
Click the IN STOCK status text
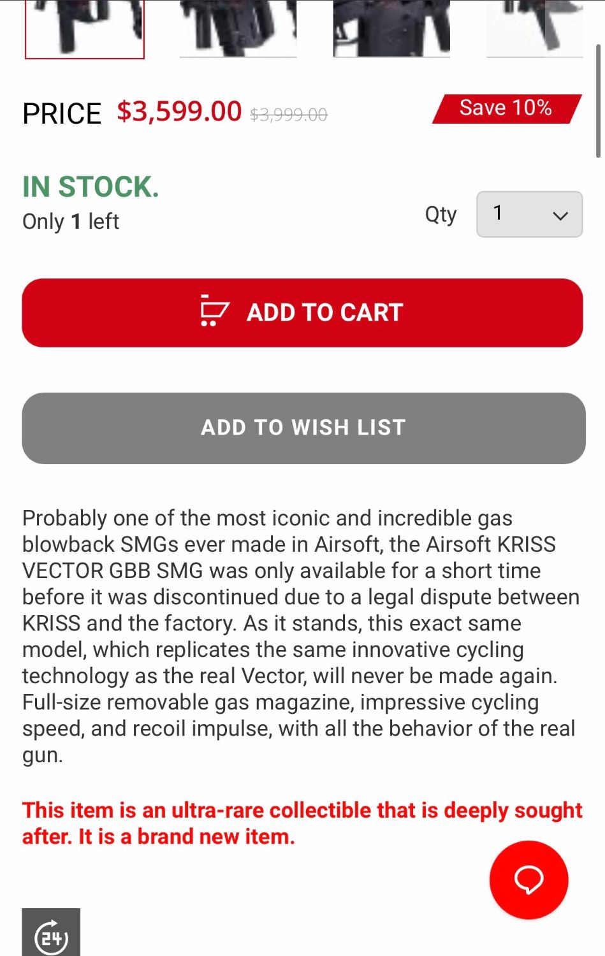click(91, 187)
